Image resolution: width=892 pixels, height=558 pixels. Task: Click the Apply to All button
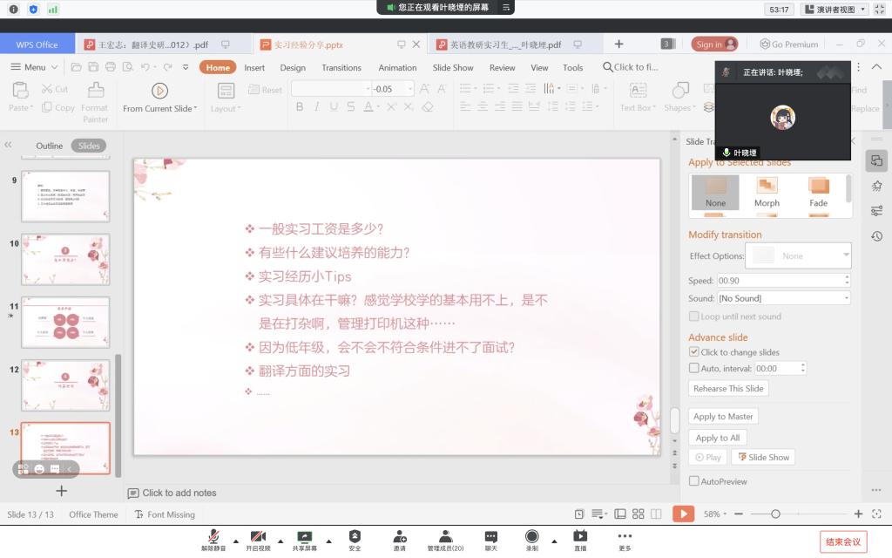[717, 438]
